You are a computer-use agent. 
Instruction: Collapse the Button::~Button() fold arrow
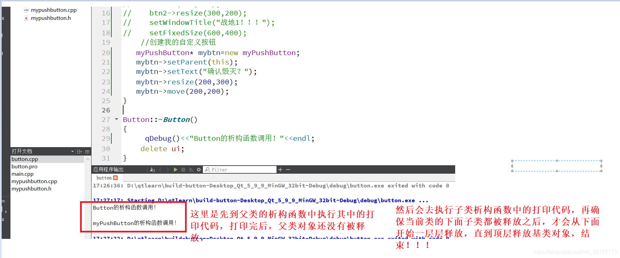pyautogui.click(x=116, y=119)
